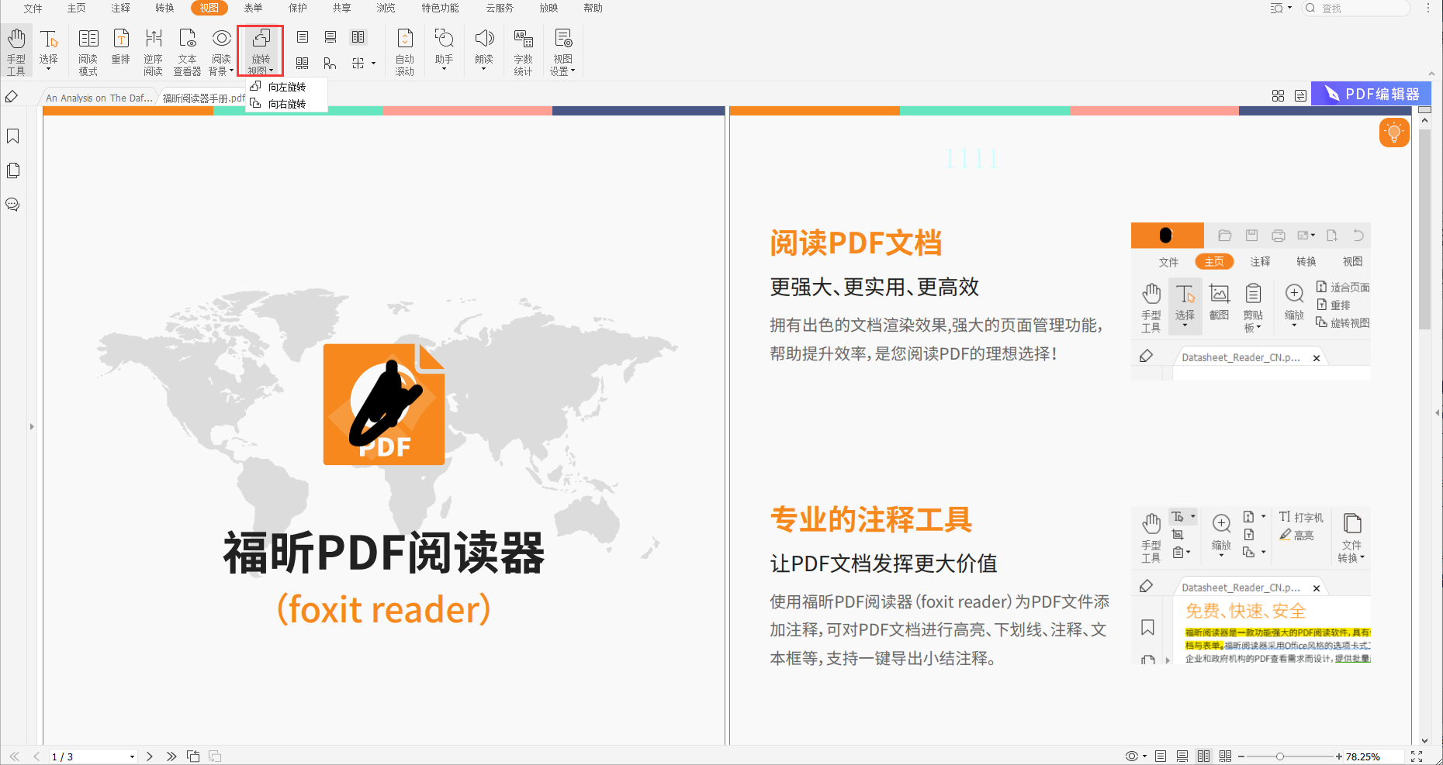This screenshot has height=765, width=1443.
Task: Expand the Read Aloud (朗读) dropdown
Action: click(x=483, y=70)
